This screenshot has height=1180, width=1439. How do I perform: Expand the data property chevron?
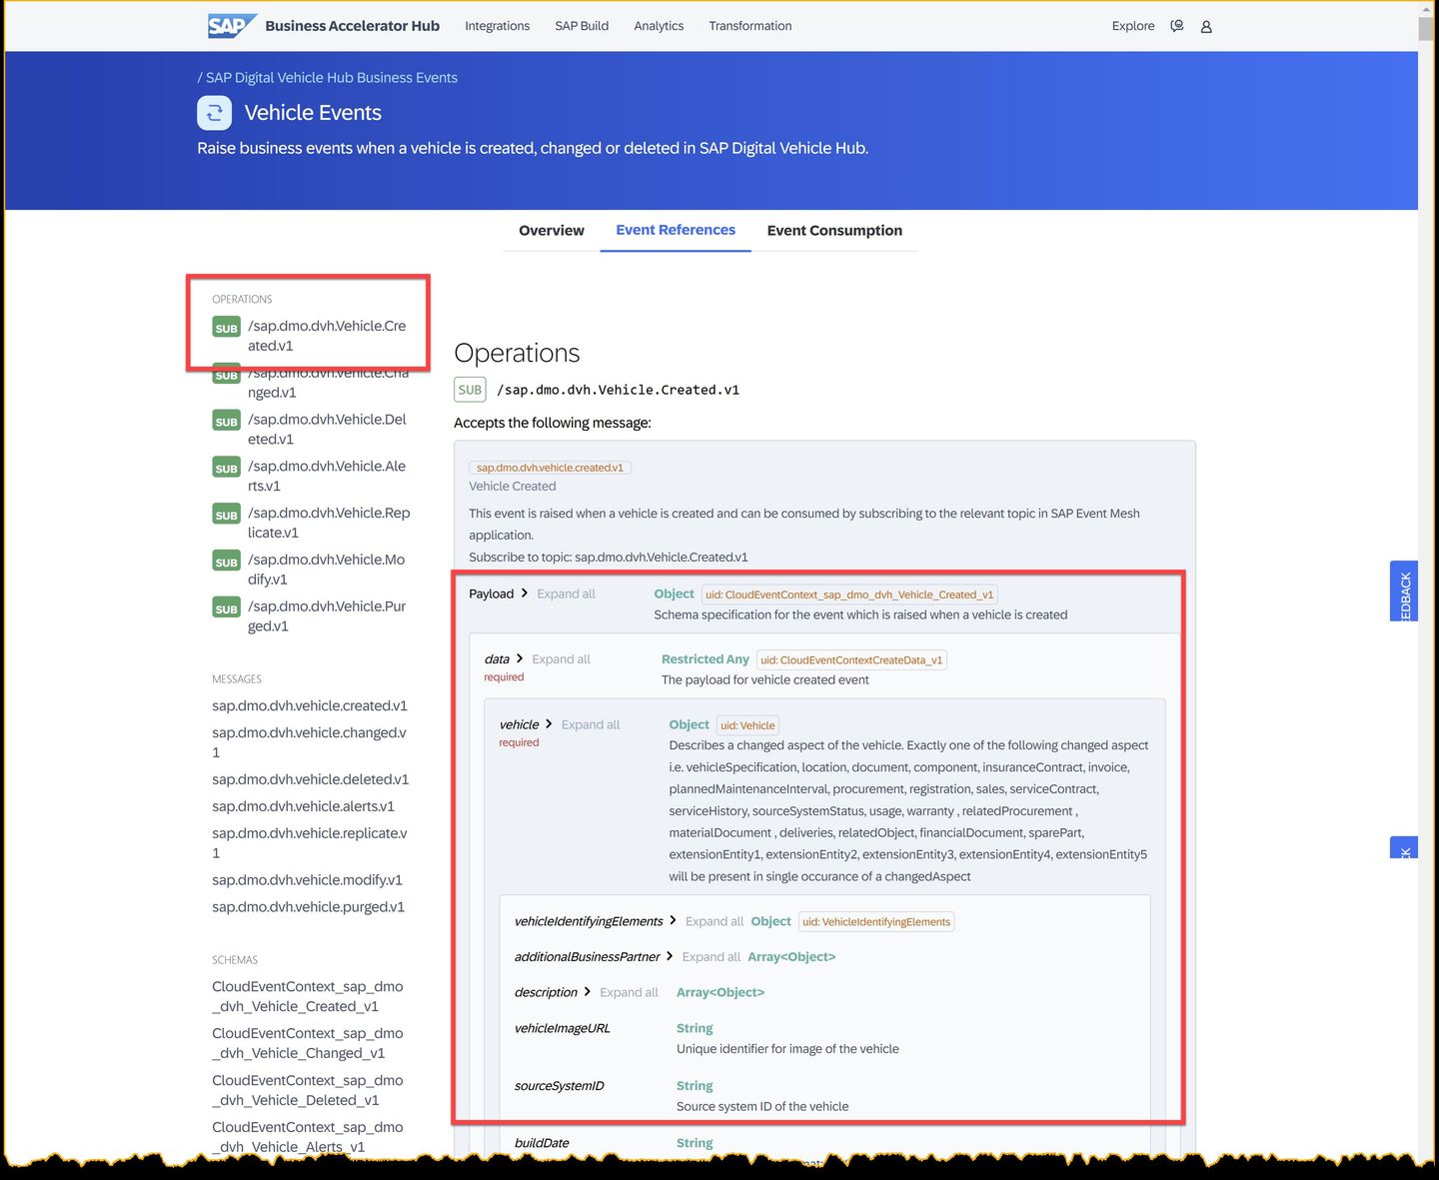tap(520, 658)
